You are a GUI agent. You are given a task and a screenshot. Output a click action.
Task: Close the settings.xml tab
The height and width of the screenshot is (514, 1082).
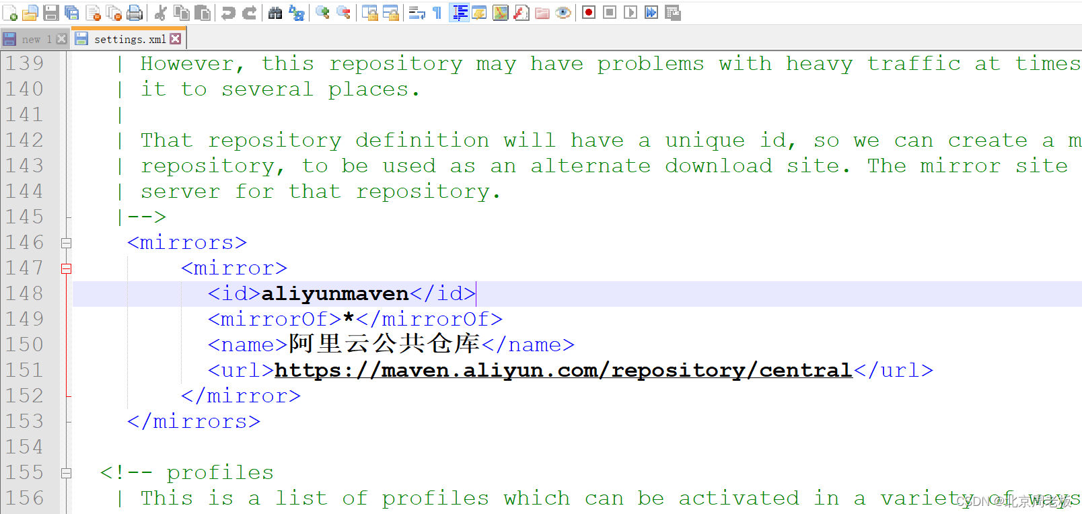[176, 39]
